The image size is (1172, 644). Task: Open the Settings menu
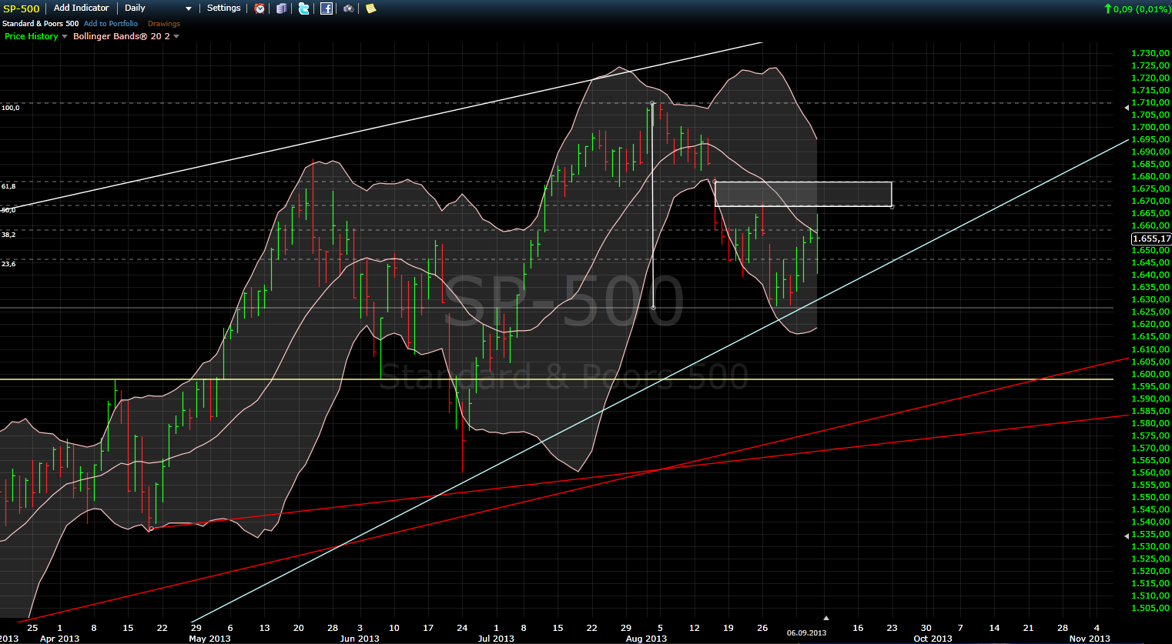click(x=223, y=8)
